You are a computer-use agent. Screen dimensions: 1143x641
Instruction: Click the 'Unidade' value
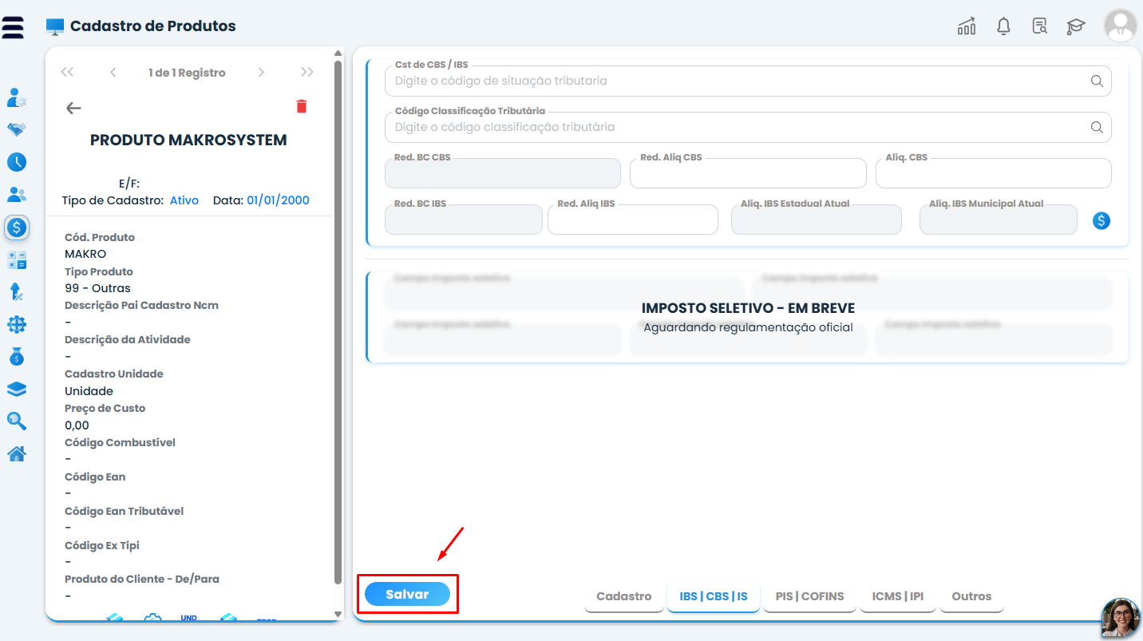[89, 391]
